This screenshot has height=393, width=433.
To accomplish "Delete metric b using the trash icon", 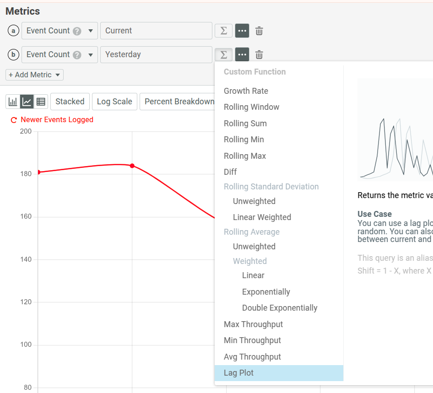I will click(x=259, y=54).
